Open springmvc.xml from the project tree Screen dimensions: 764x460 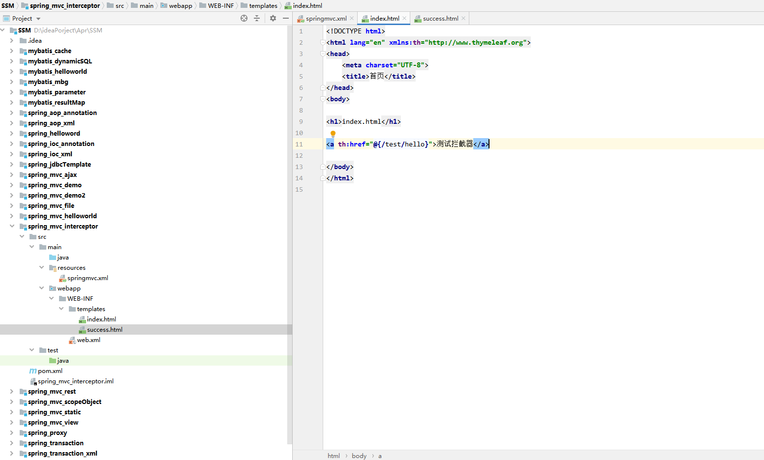coord(88,278)
